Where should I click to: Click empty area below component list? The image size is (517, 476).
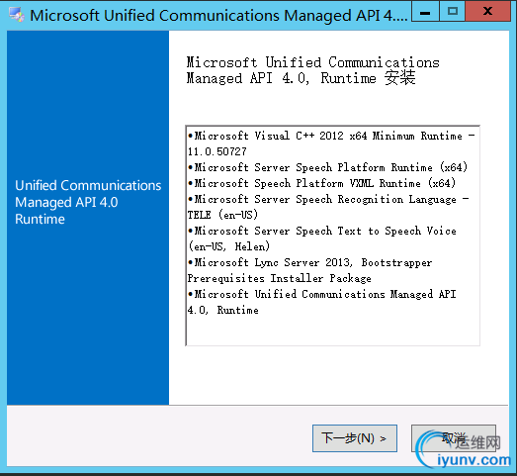click(333, 375)
